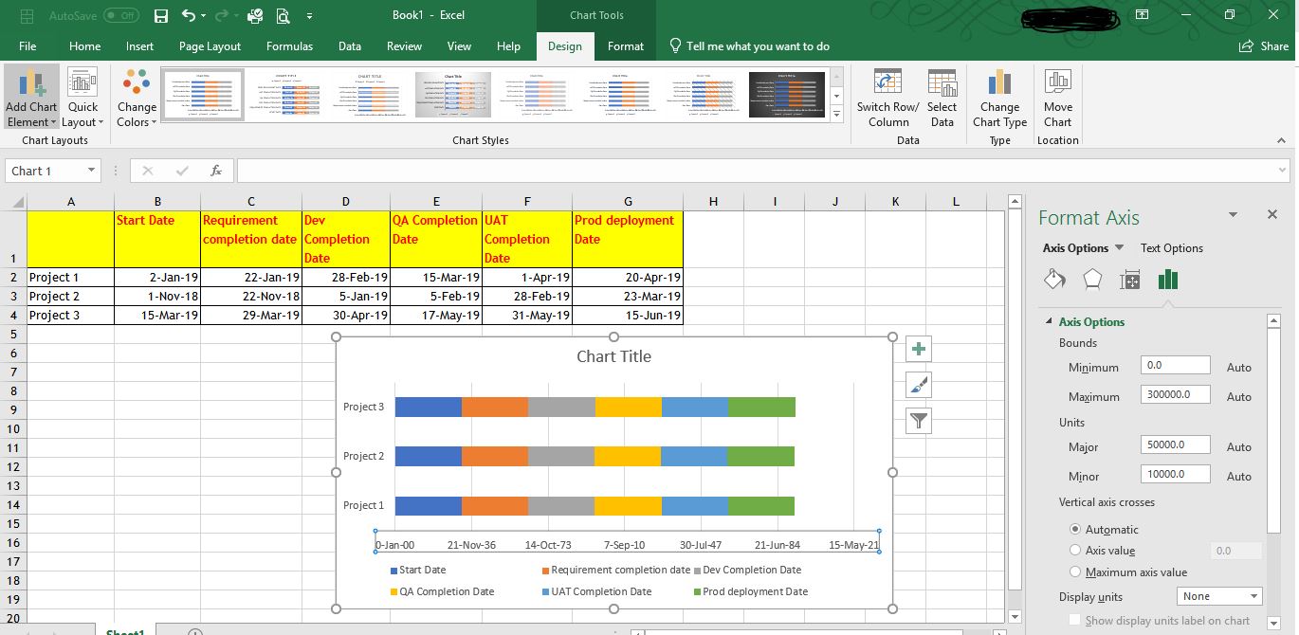Click the Add Chart Element icon
Image resolution: width=1299 pixels, height=635 pixels.
point(31,85)
